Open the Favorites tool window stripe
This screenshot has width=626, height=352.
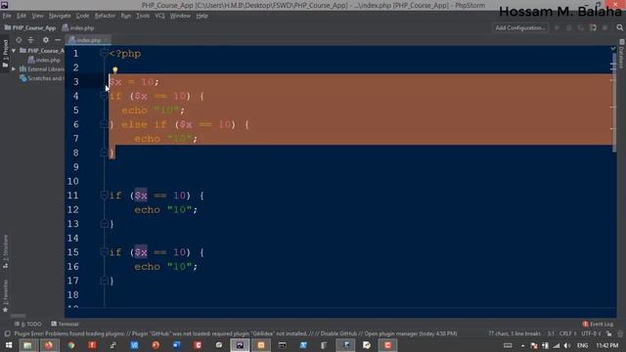click(5, 295)
